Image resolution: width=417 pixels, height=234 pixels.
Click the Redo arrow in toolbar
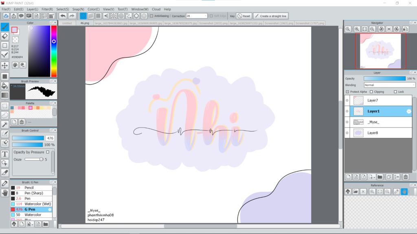(x=72, y=16)
